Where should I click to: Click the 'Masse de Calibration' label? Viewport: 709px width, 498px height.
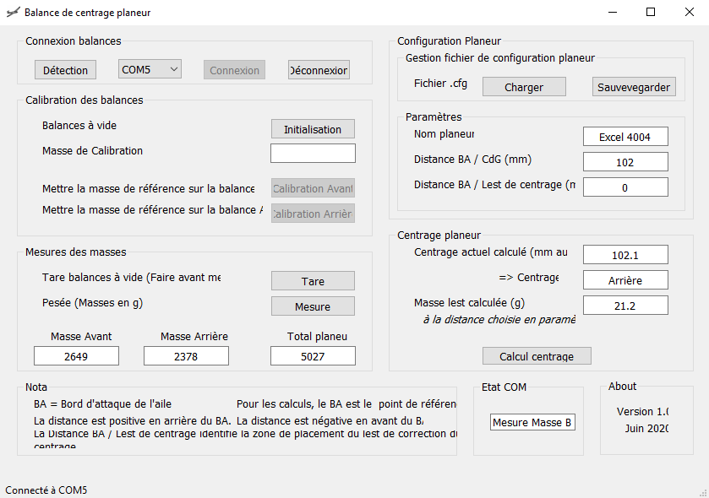coord(92,150)
